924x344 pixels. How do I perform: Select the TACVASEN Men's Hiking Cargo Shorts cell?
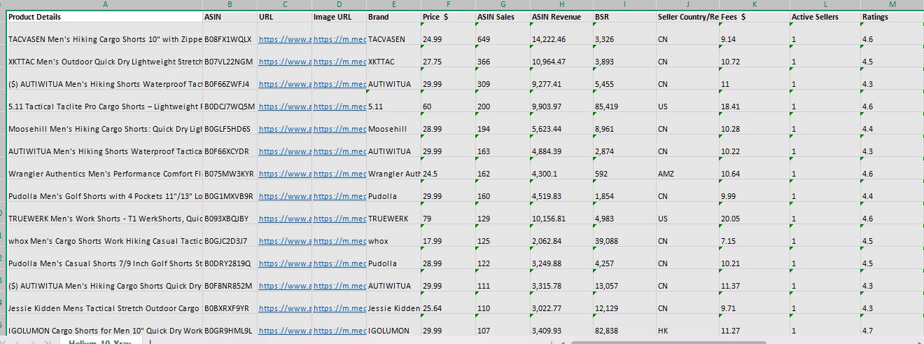pos(104,34)
